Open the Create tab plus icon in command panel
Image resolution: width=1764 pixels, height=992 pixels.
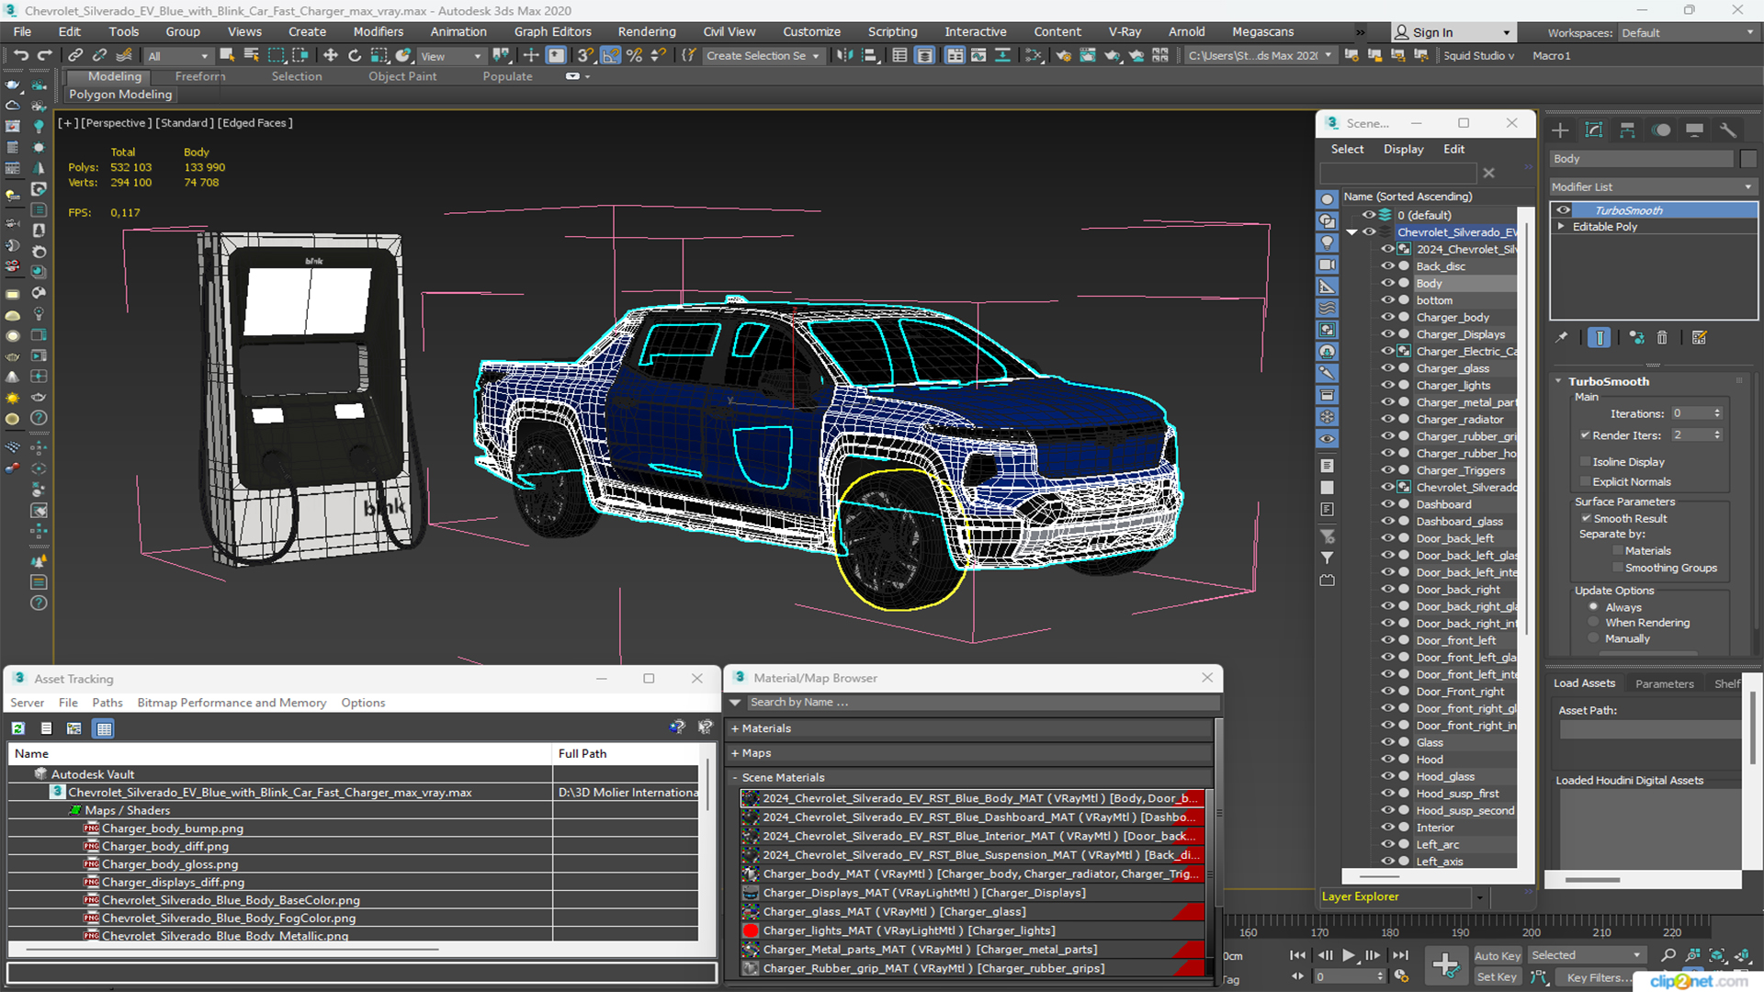click(x=1560, y=130)
